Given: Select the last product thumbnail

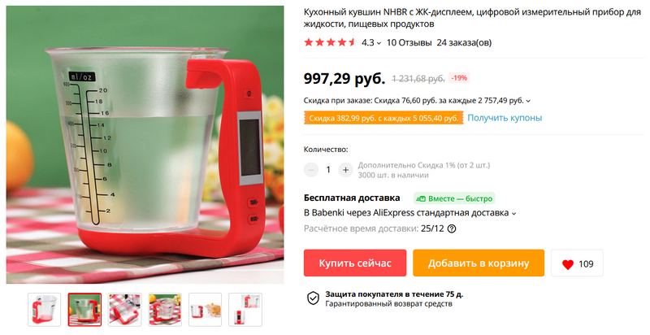Looking at the screenshot, I should pyautogui.click(x=245, y=309).
